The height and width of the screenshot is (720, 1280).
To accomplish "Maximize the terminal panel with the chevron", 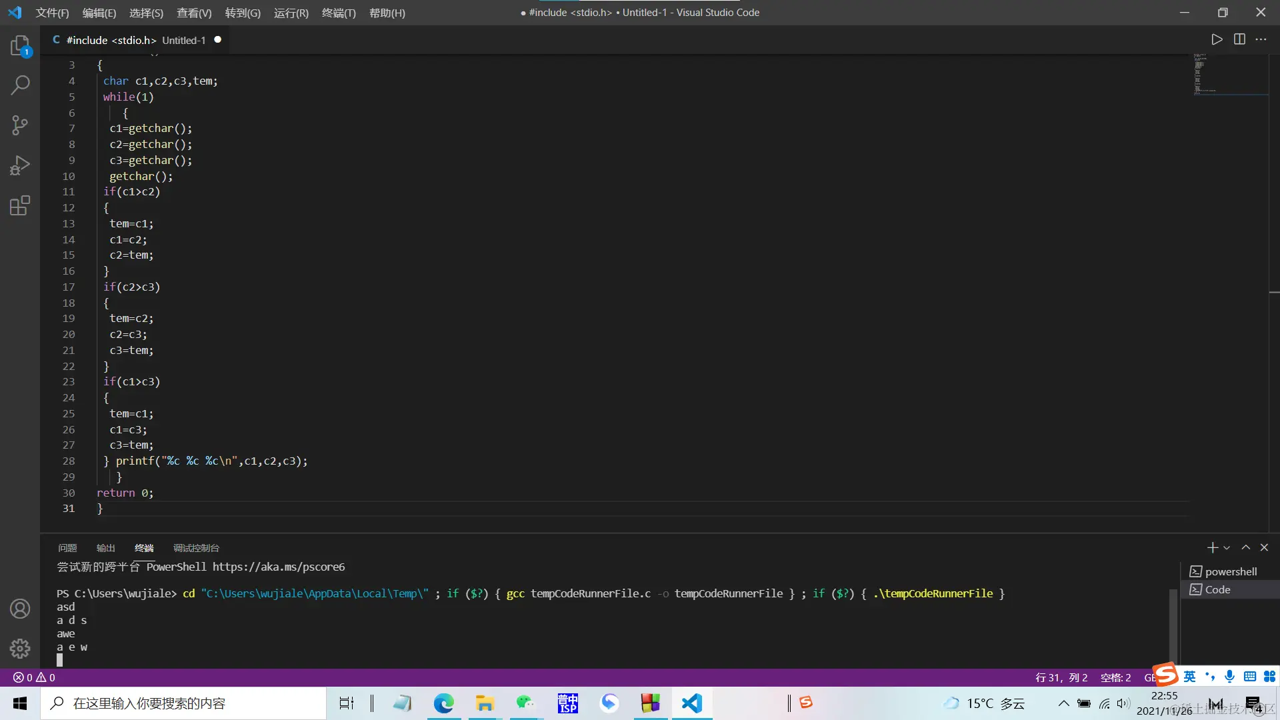I will tap(1245, 547).
